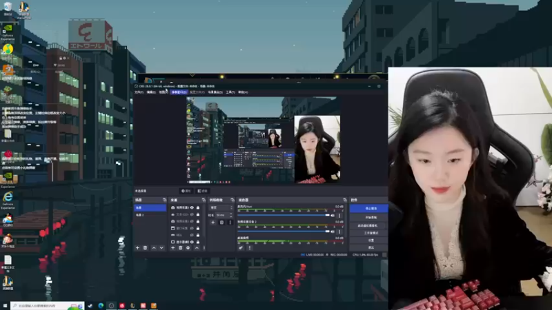The height and width of the screenshot is (310, 552).
Task: Pop out the 混音器 dock panel
Action: click(x=344, y=200)
